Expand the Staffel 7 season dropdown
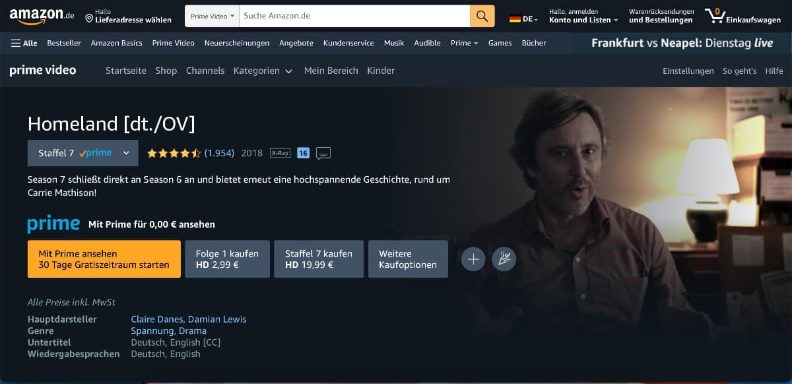 (83, 153)
